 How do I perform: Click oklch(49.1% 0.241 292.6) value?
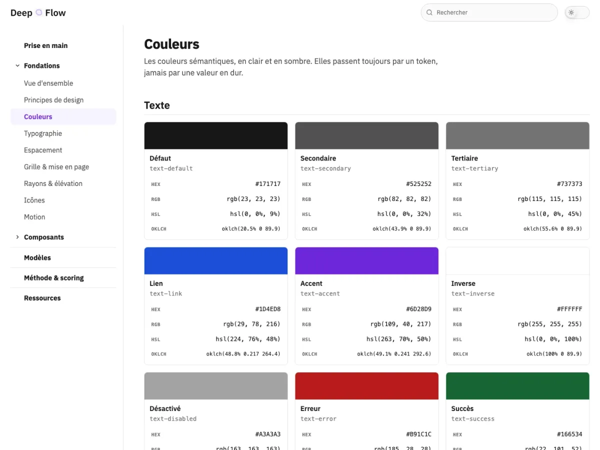394,354
